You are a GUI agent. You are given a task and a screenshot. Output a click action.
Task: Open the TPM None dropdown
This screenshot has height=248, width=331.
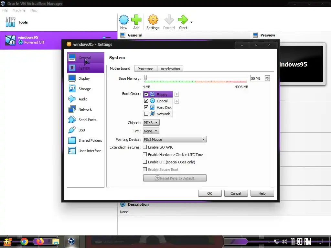tap(151, 131)
